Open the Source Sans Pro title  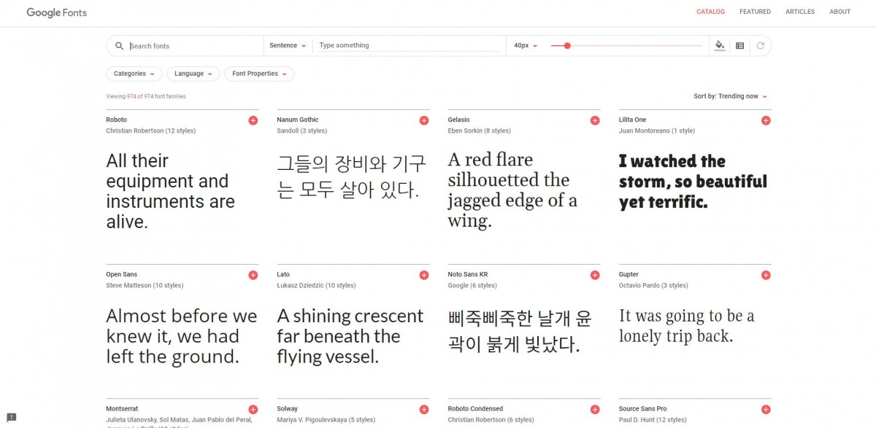point(643,409)
